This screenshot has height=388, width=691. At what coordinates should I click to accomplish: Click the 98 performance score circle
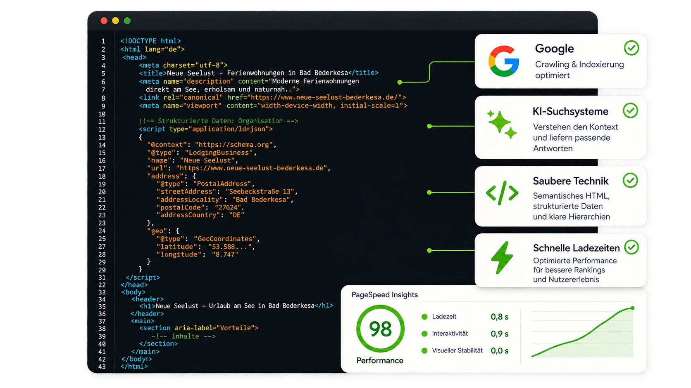click(x=380, y=329)
